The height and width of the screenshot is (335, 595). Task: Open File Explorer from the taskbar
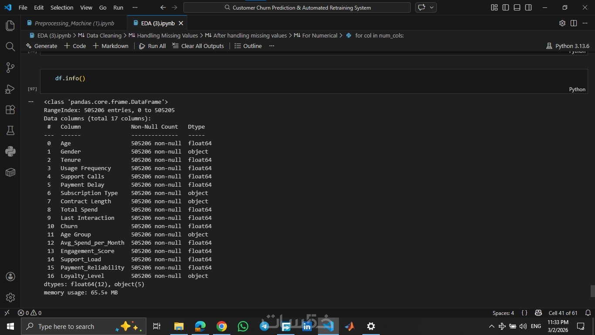(x=179, y=326)
